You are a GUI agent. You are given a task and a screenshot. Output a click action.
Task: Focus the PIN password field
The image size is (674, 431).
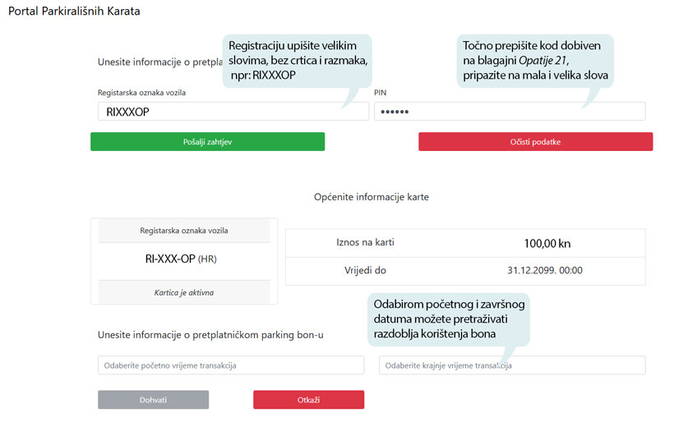pyautogui.click(x=510, y=111)
